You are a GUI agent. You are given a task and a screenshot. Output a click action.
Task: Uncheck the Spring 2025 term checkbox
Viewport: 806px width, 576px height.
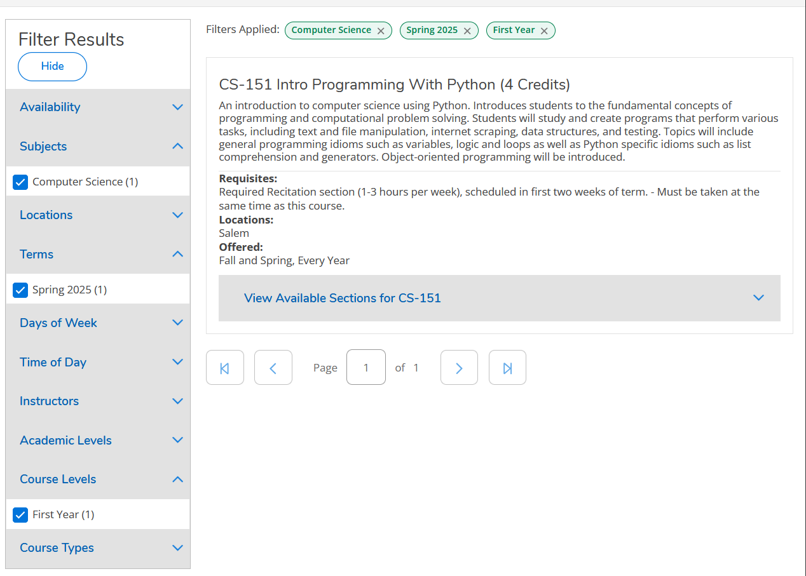click(x=21, y=290)
